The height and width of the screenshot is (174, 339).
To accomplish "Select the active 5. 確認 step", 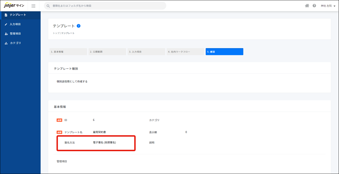I will (224, 52).
